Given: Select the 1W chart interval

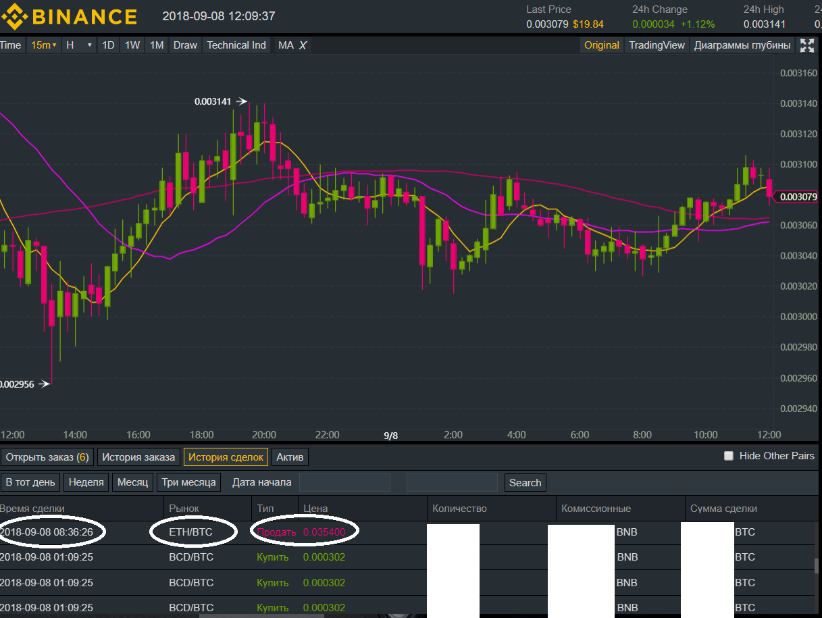Looking at the screenshot, I should click(x=132, y=45).
